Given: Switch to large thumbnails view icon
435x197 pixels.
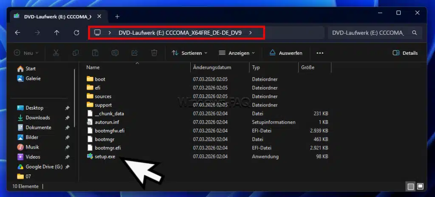Looking at the screenshot, I should point(420,186).
